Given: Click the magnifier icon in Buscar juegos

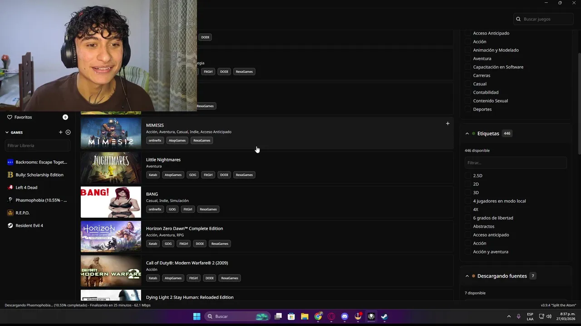Looking at the screenshot, I should (x=518, y=19).
